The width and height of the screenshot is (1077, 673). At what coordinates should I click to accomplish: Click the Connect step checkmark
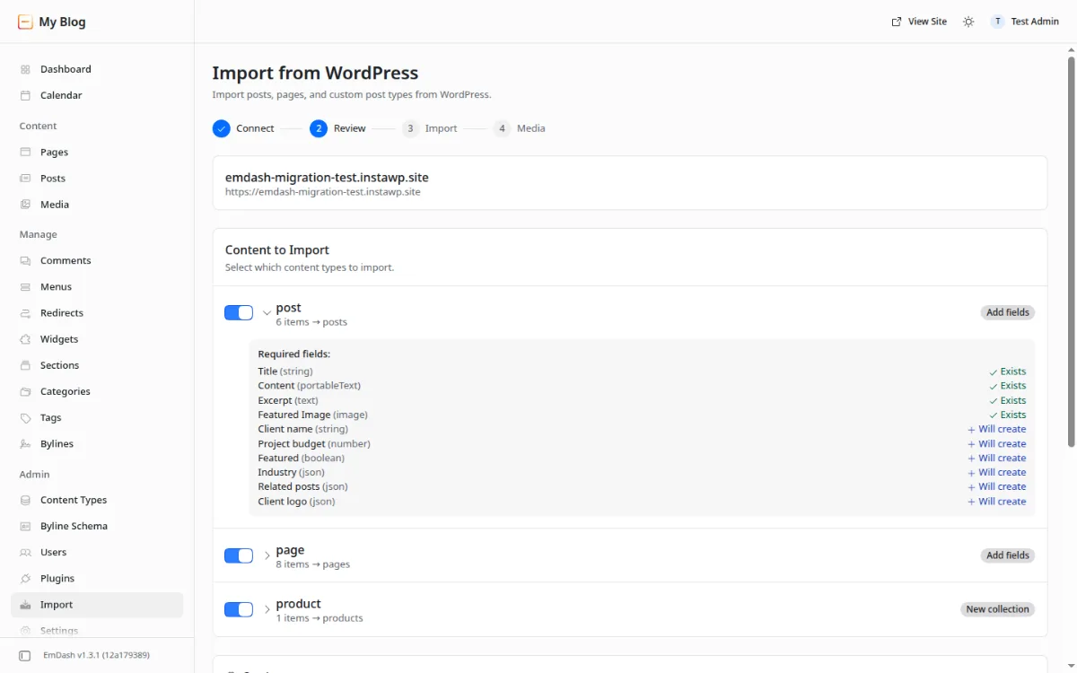click(222, 128)
